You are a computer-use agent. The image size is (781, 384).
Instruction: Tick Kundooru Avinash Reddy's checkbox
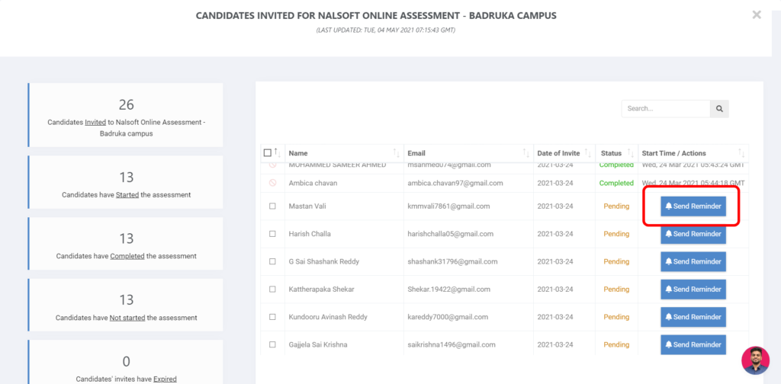272,317
